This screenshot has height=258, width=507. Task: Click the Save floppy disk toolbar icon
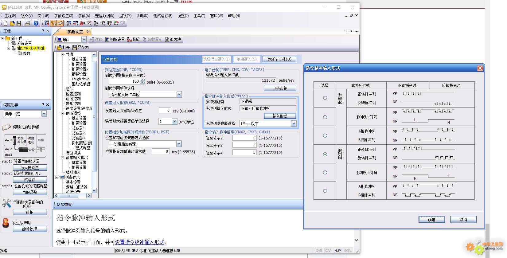pyautogui.click(x=19, y=23)
